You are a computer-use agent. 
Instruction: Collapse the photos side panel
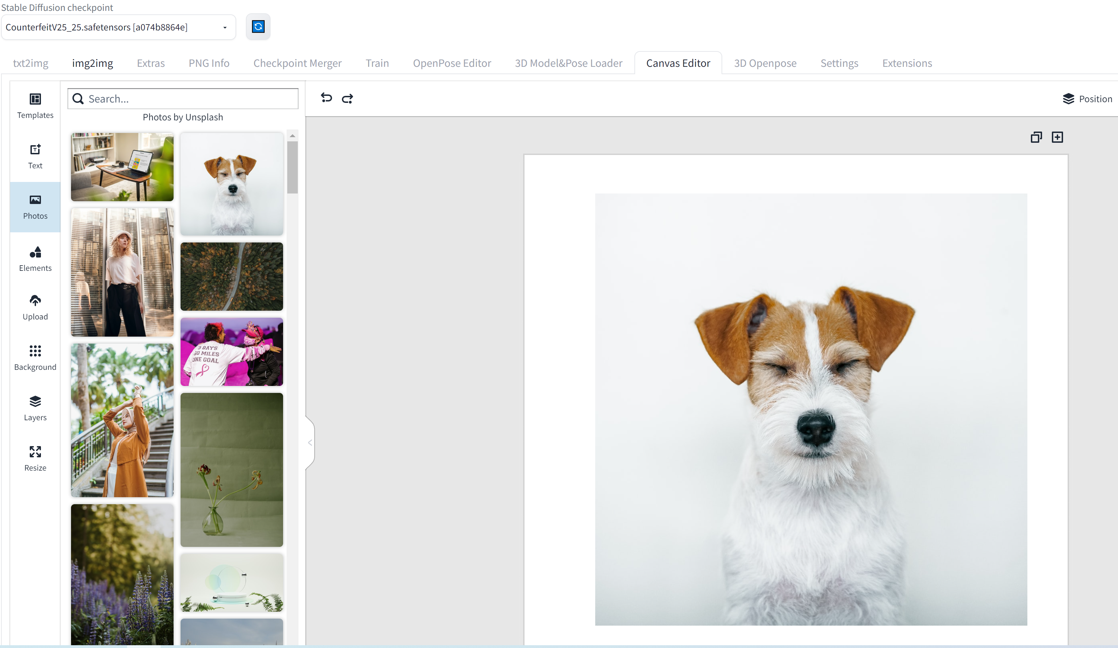[x=310, y=442]
